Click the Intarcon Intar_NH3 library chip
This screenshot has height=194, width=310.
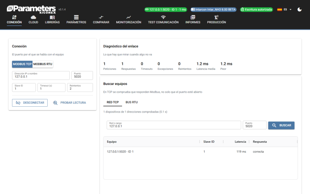click(x=214, y=9)
